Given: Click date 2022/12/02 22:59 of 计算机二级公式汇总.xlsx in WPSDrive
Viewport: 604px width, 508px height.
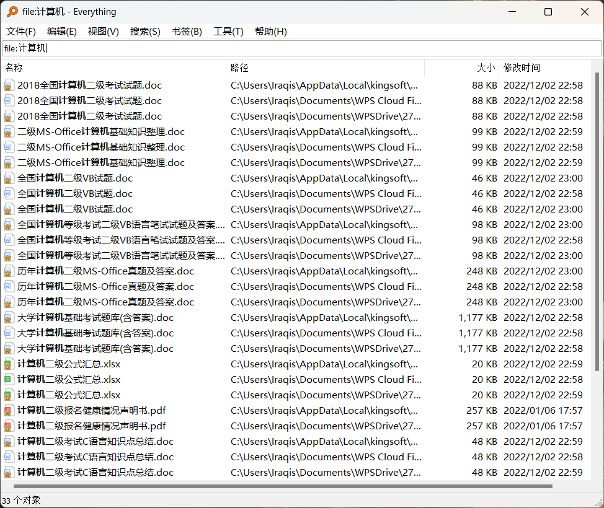Looking at the screenshot, I should (543, 395).
